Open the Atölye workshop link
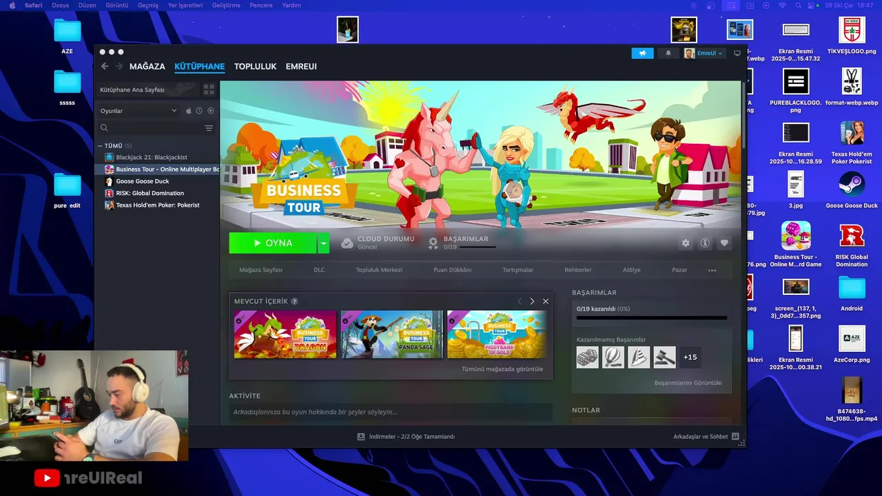 [x=632, y=270]
